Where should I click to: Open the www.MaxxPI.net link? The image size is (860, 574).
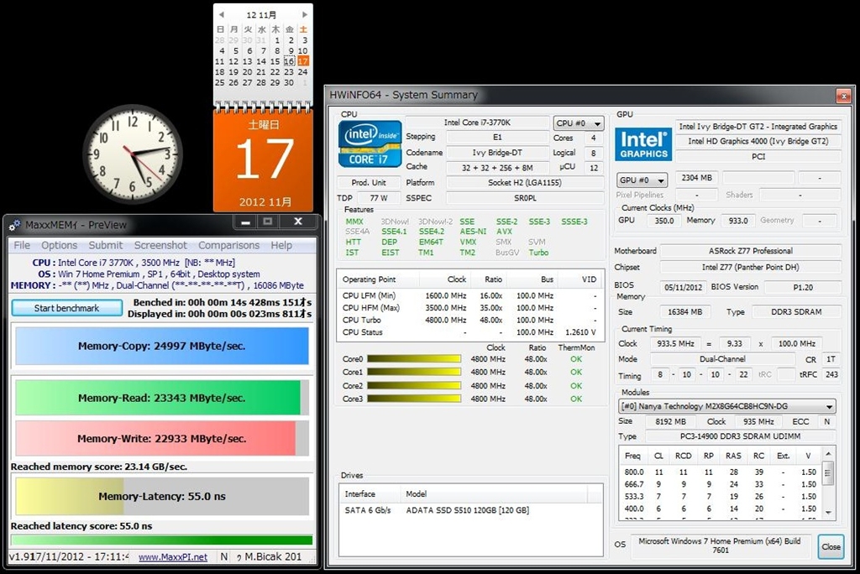pos(172,556)
